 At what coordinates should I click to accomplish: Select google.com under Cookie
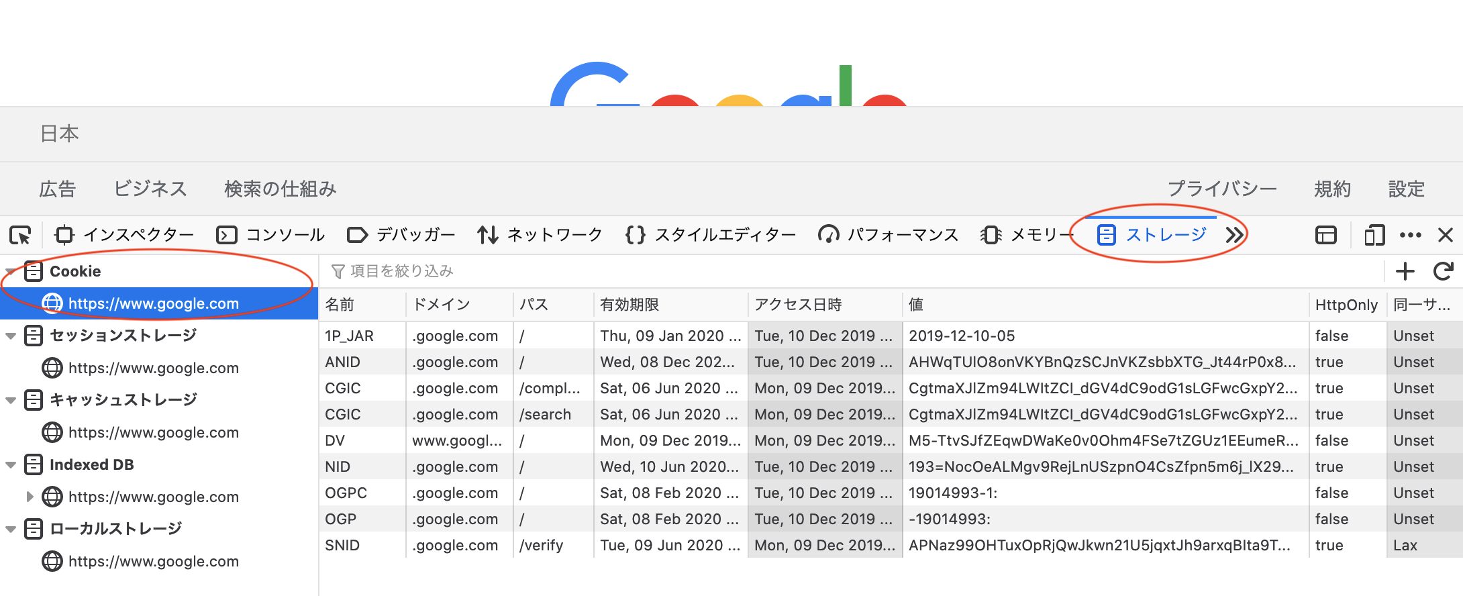click(x=159, y=303)
